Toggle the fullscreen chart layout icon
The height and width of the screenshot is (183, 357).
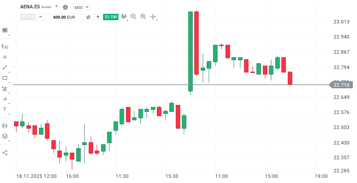point(5,30)
